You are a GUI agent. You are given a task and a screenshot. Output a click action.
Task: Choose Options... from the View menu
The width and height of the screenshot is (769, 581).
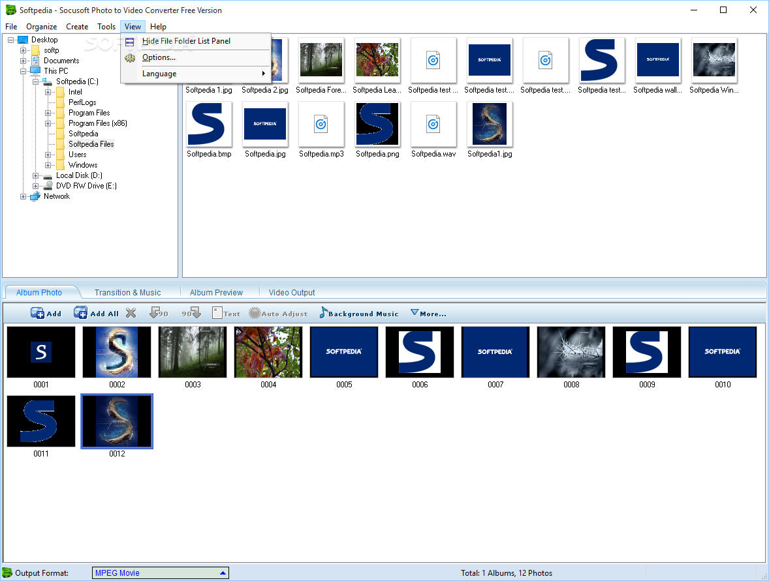point(196,57)
